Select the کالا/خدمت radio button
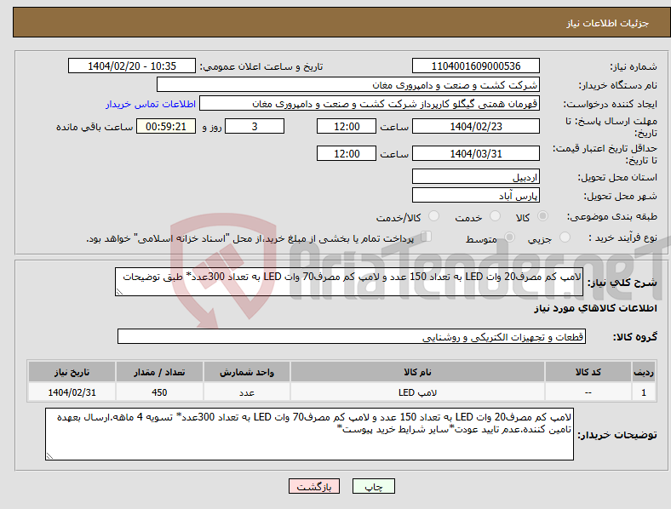 [x=434, y=216]
